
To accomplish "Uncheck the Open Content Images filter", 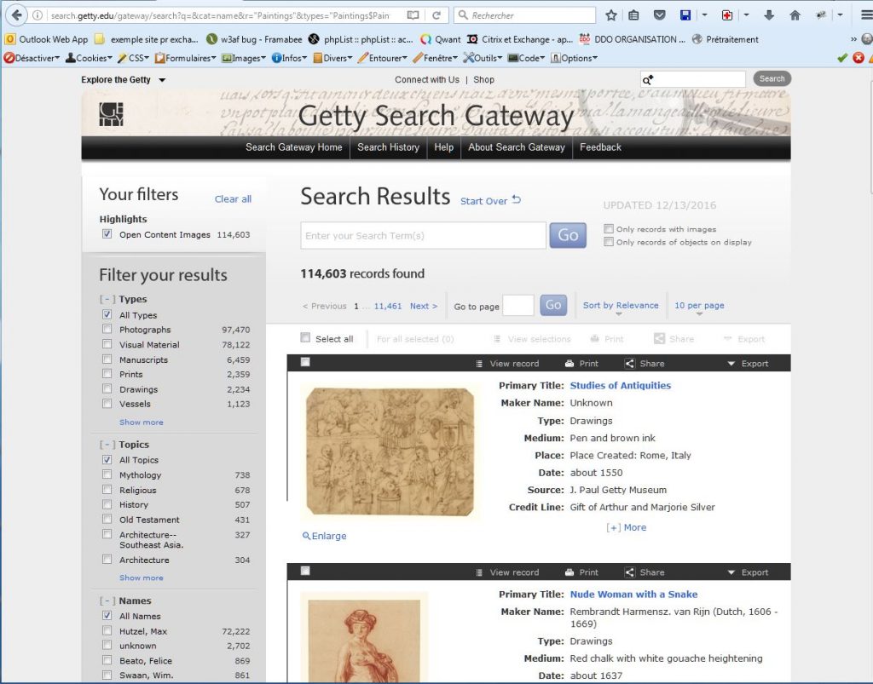I will pos(107,234).
